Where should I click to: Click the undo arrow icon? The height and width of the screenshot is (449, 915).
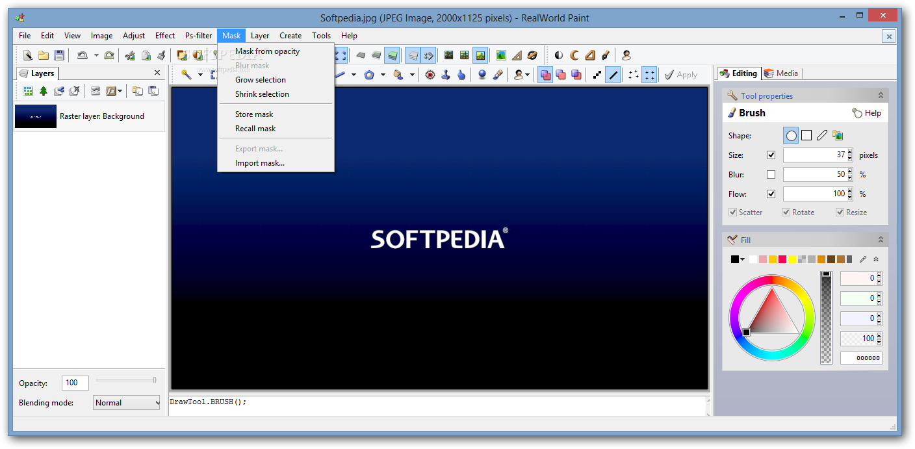[82, 55]
